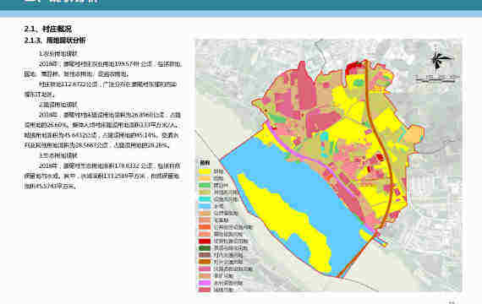Select the bright red legend swatch
This screenshot has width=482, height=304.
[205, 241]
